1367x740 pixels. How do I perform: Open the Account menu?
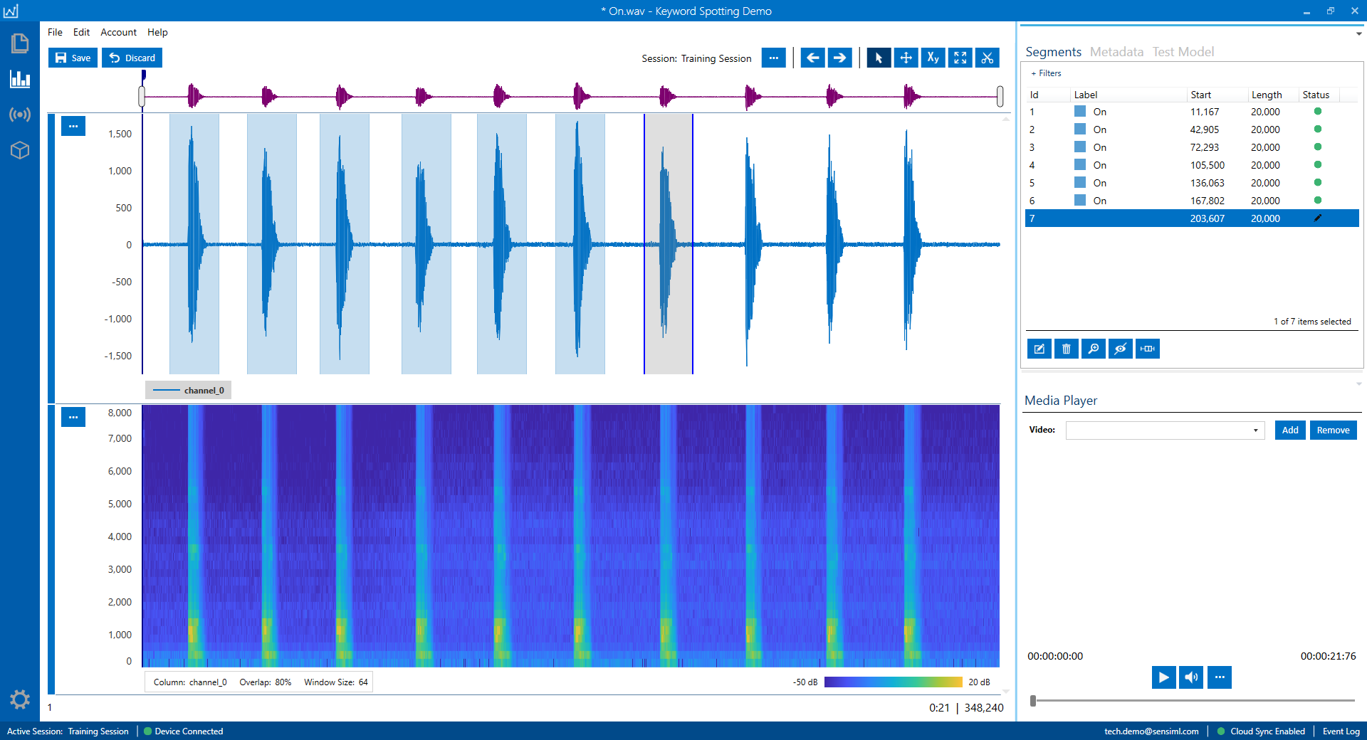pyautogui.click(x=118, y=32)
